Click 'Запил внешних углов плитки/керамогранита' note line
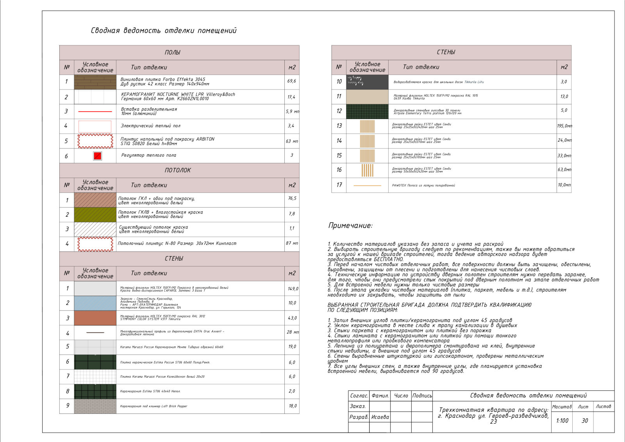The width and height of the screenshot is (625, 442). pos(420,321)
